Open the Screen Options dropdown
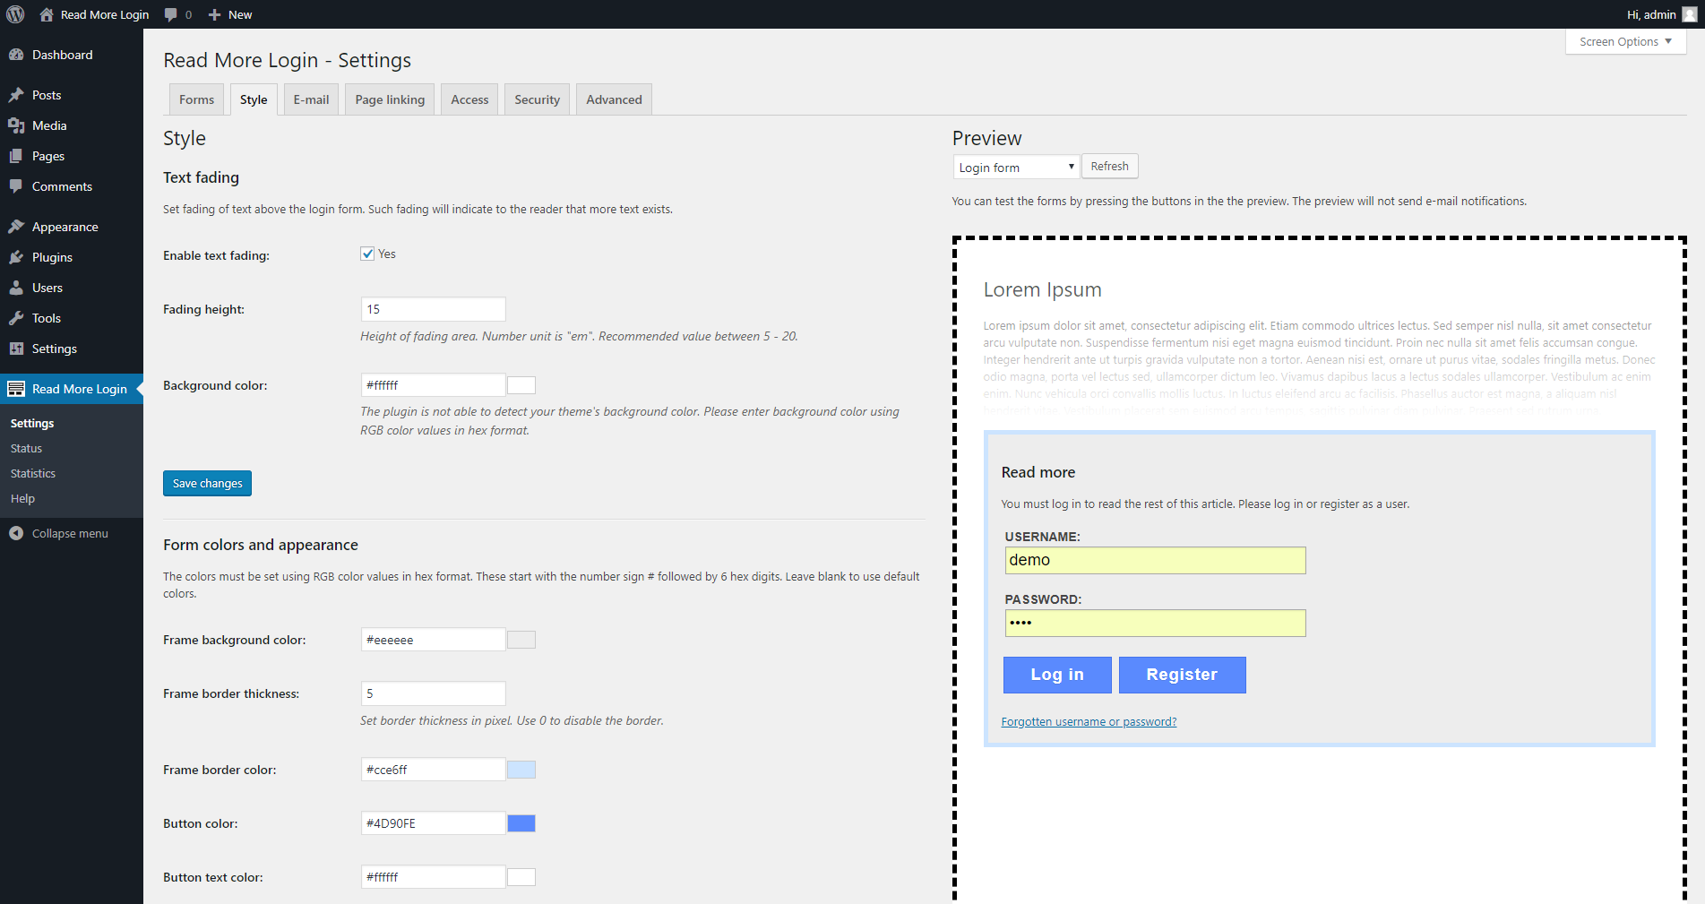 1623,41
